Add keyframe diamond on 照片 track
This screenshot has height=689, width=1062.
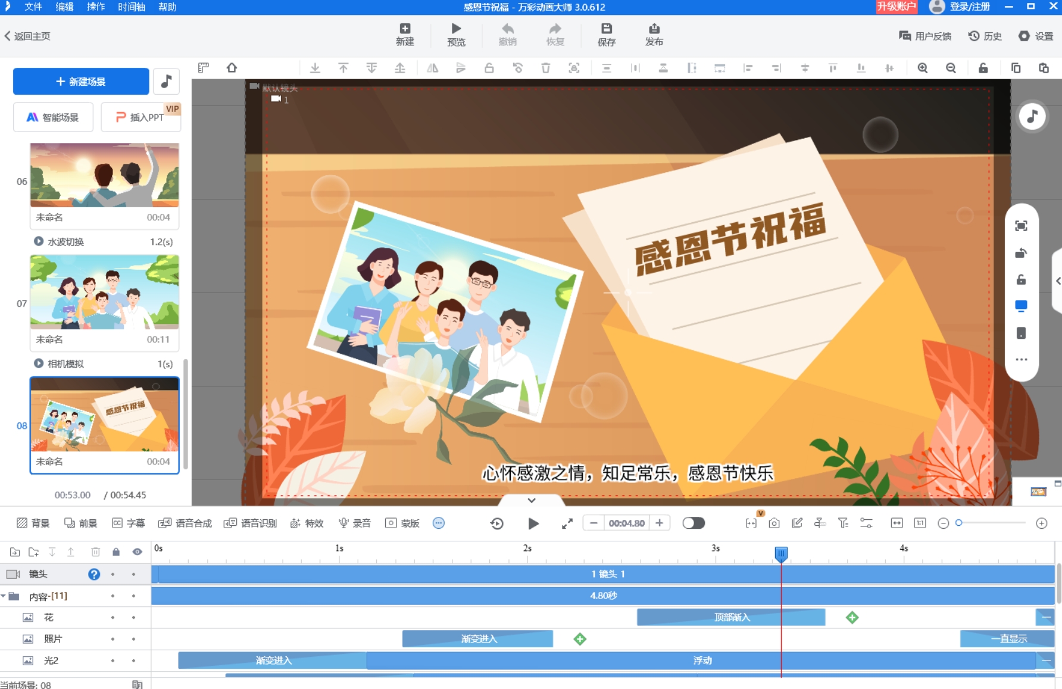click(580, 639)
